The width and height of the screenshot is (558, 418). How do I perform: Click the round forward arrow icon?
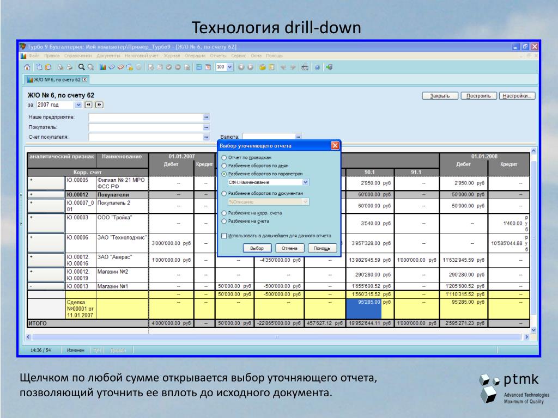(x=251, y=67)
